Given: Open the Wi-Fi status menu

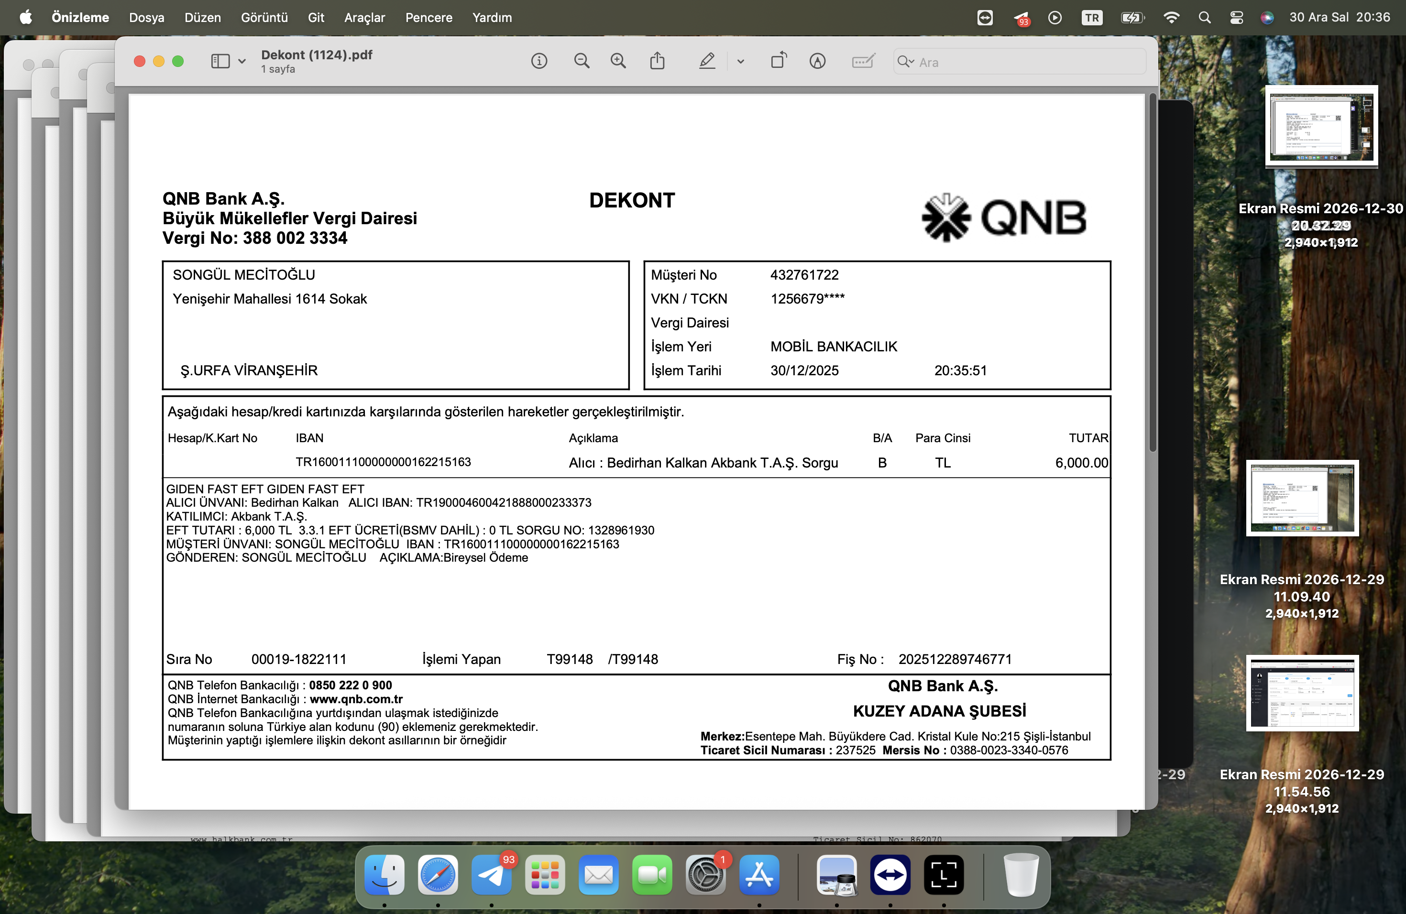Looking at the screenshot, I should [1171, 17].
